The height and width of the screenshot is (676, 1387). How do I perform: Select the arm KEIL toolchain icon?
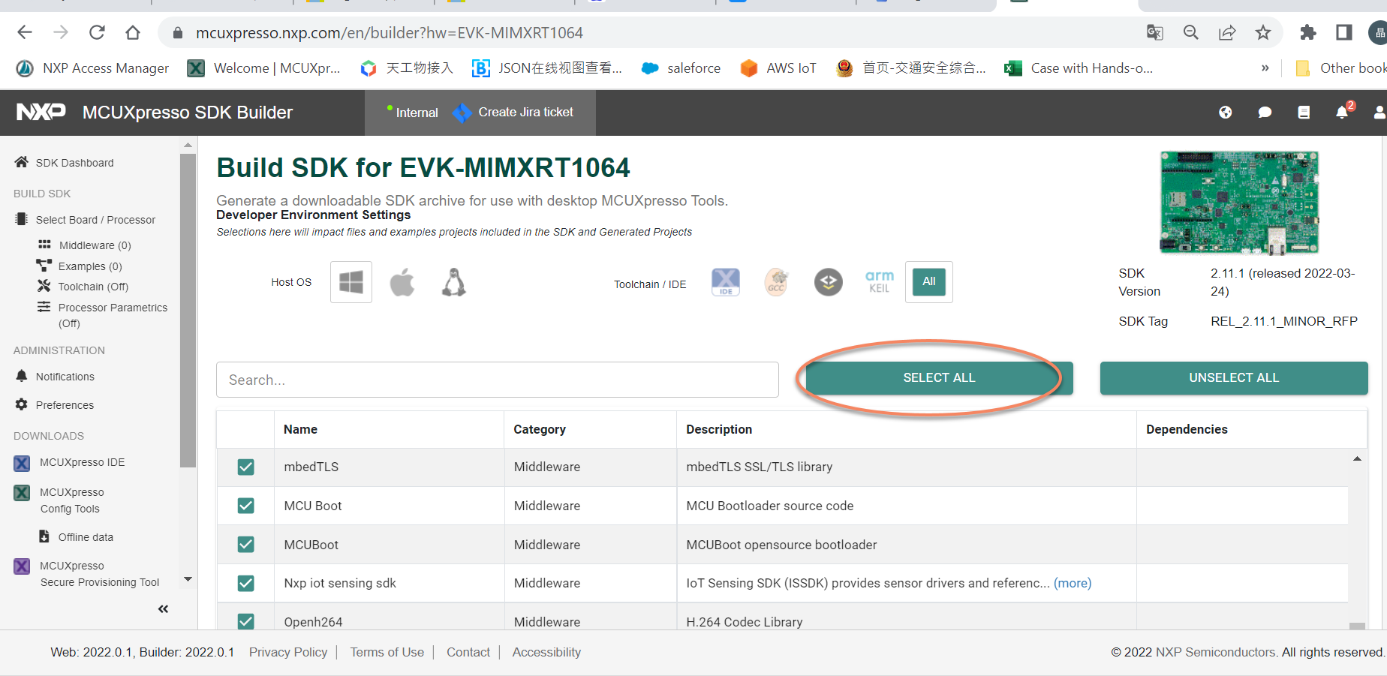click(878, 282)
